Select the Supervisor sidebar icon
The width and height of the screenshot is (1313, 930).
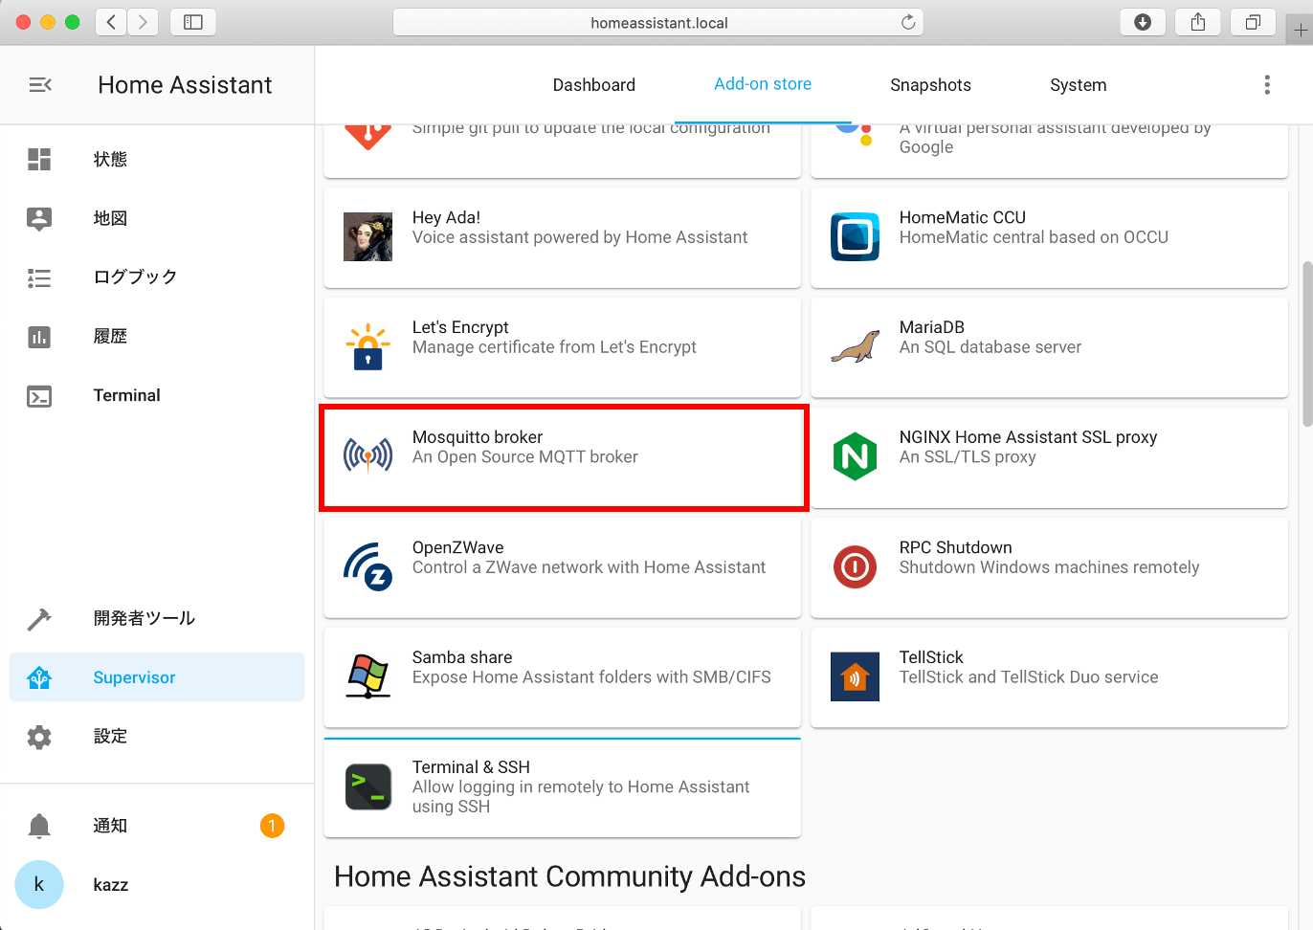(39, 678)
